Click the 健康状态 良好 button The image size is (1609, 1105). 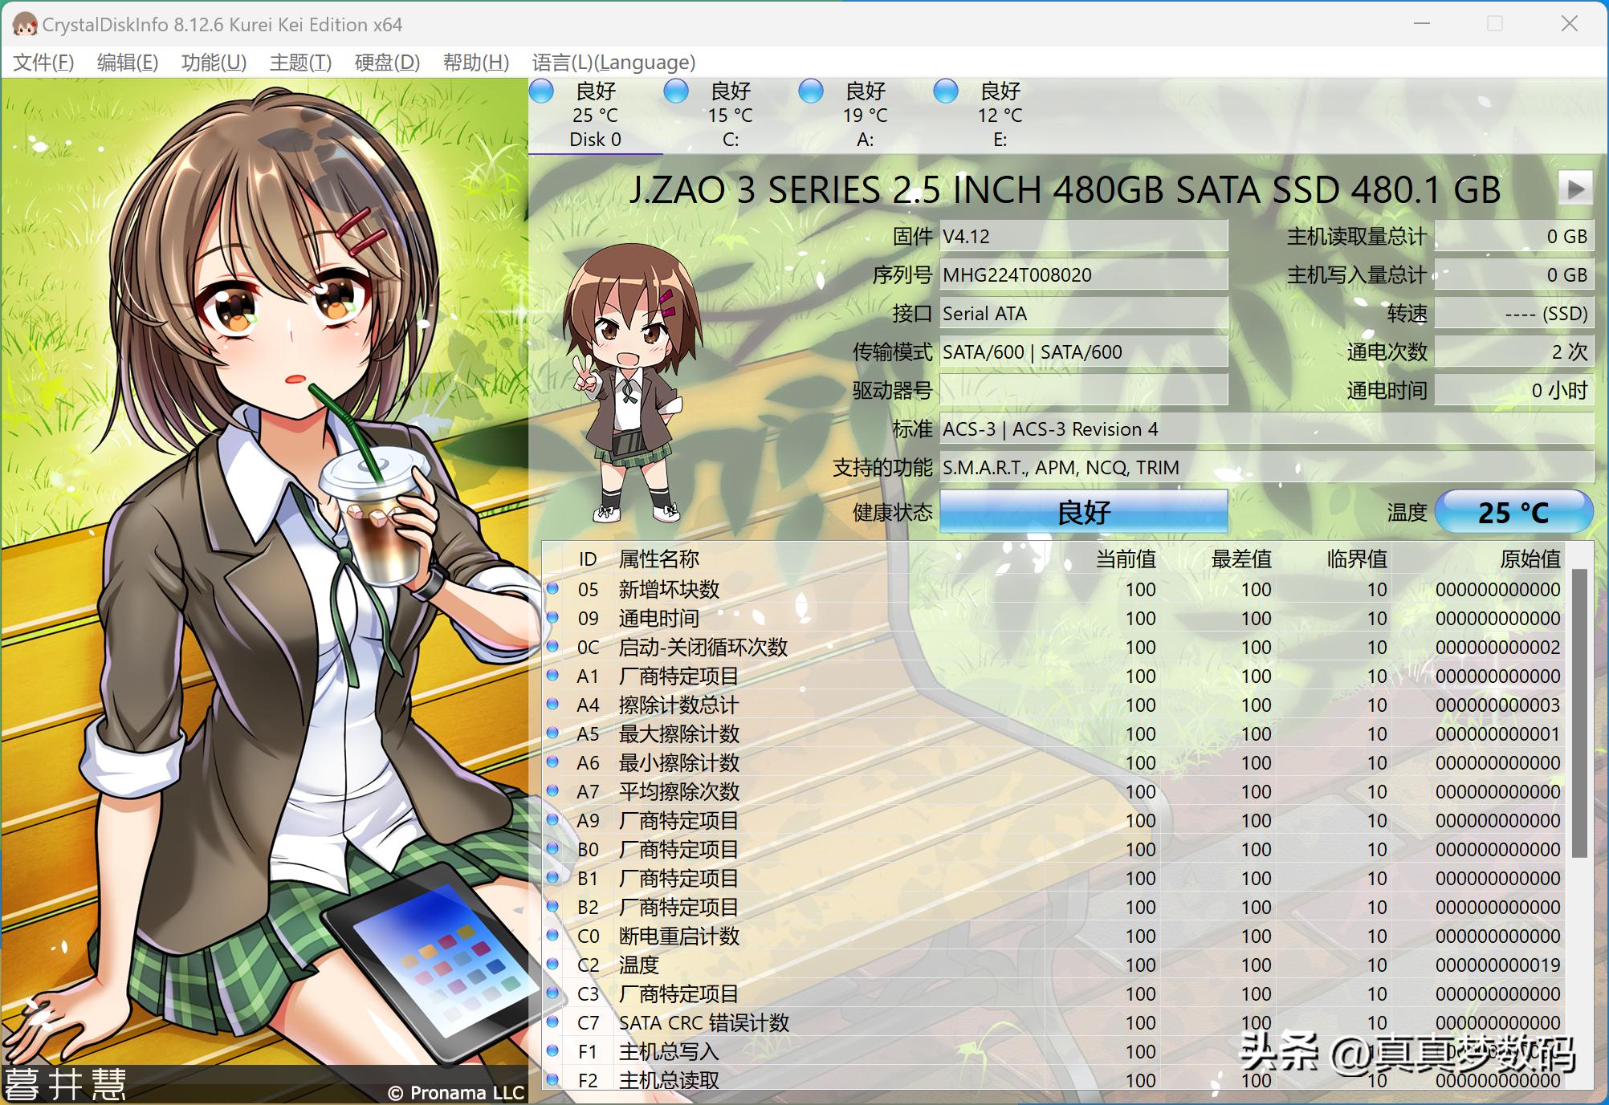(1082, 512)
